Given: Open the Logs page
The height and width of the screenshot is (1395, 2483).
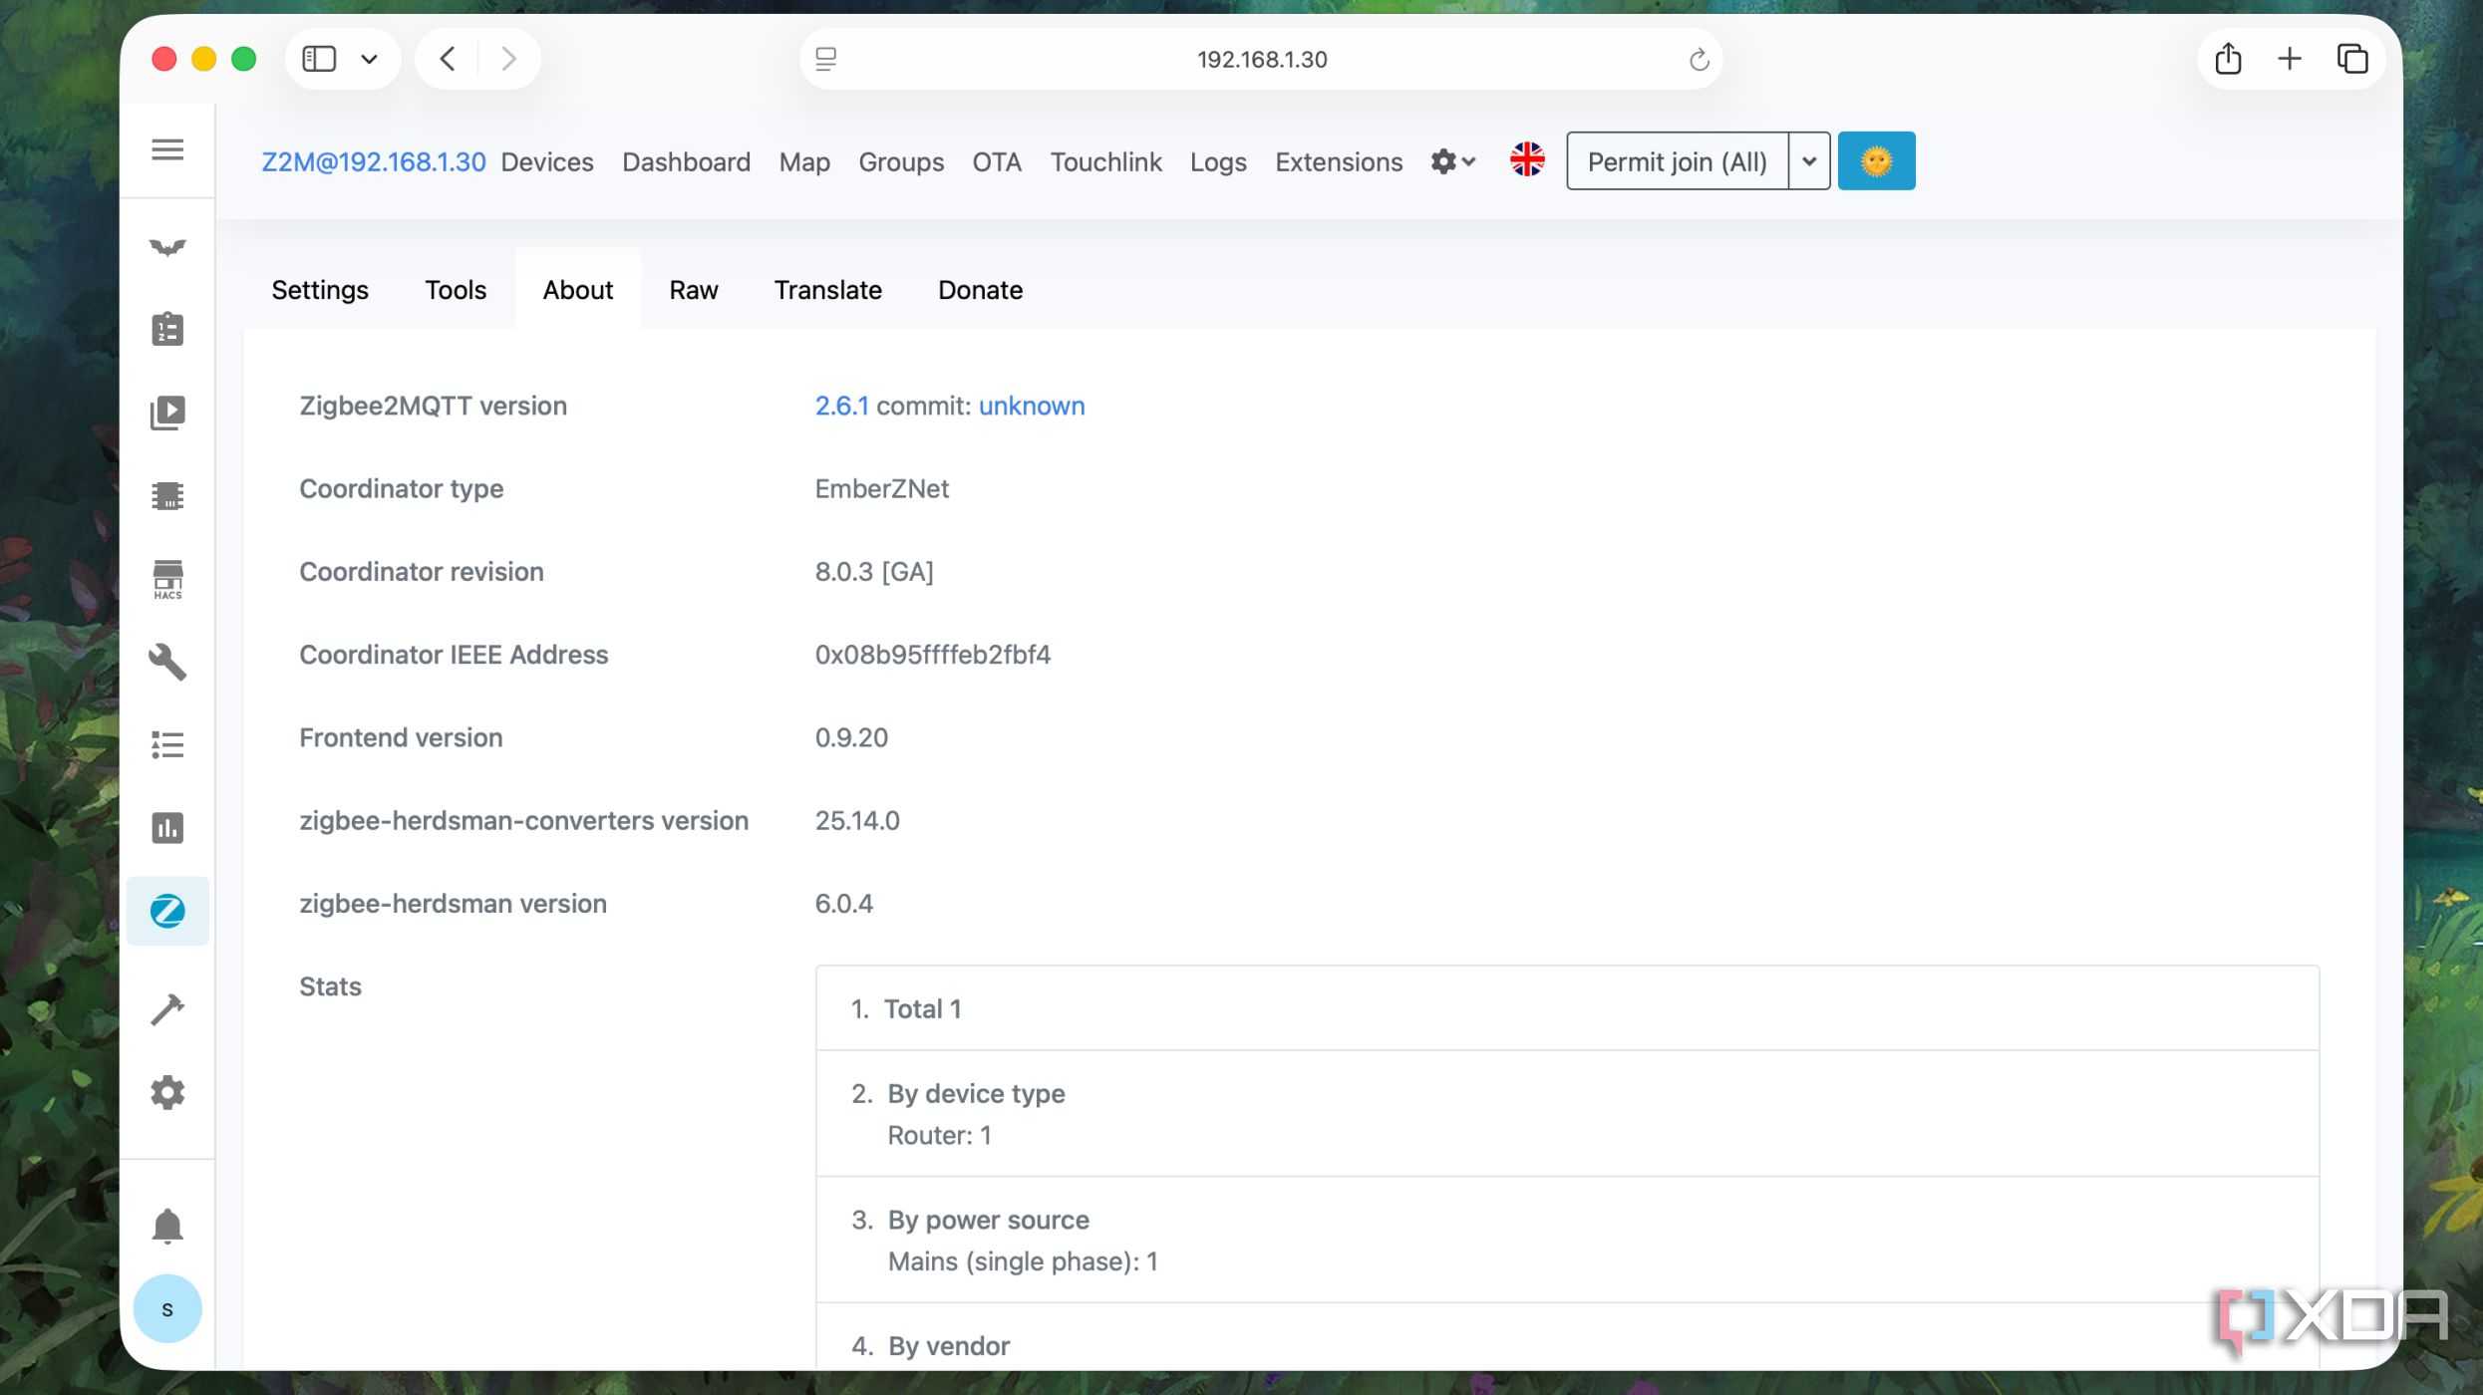Looking at the screenshot, I should pos(1218,162).
